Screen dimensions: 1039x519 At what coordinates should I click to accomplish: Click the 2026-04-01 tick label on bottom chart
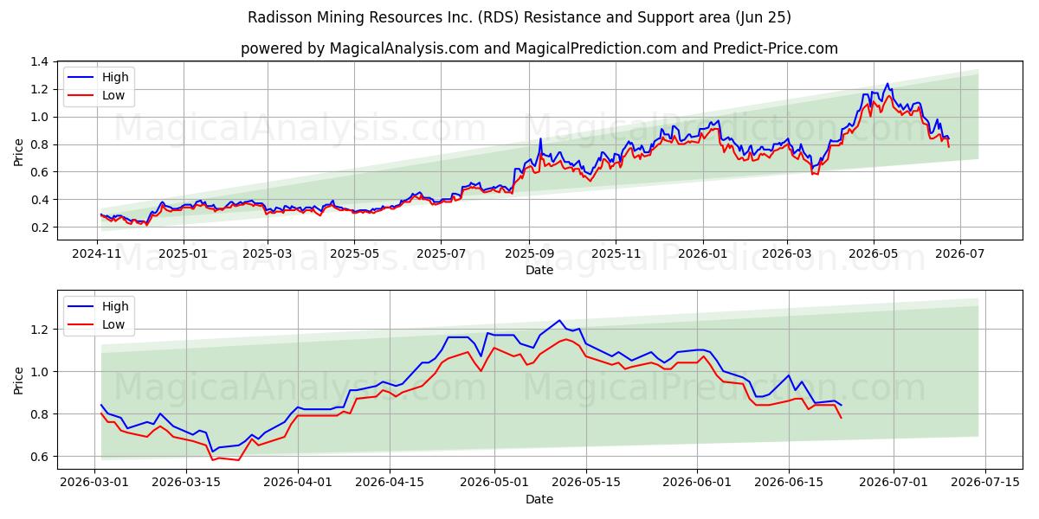click(x=298, y=484)
